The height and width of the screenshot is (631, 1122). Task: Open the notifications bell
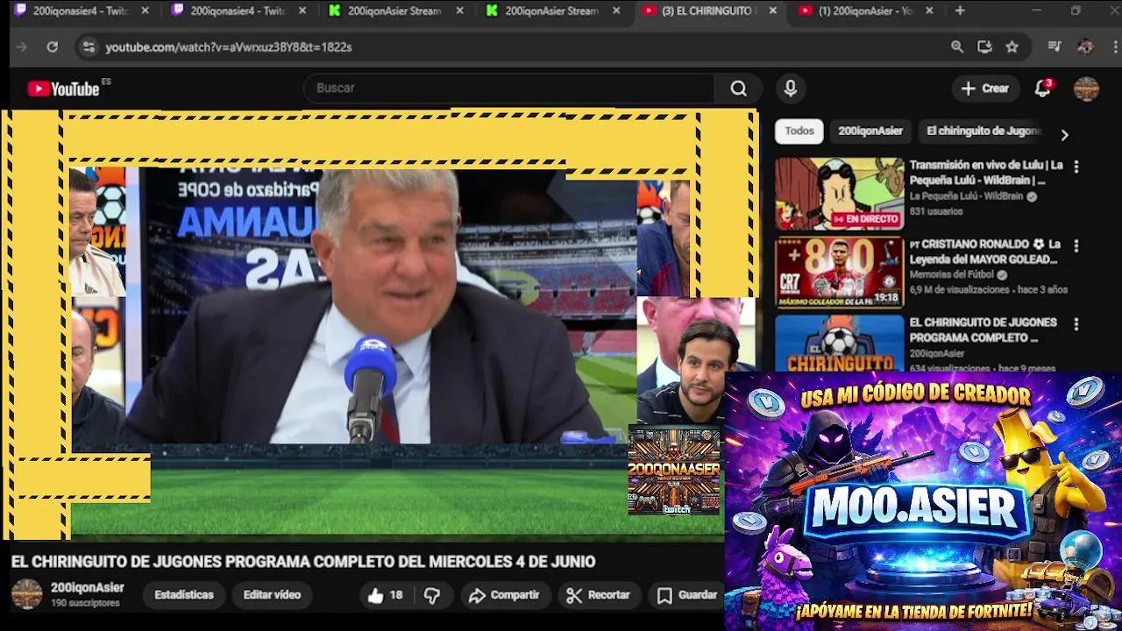(x=1043, y=89)
